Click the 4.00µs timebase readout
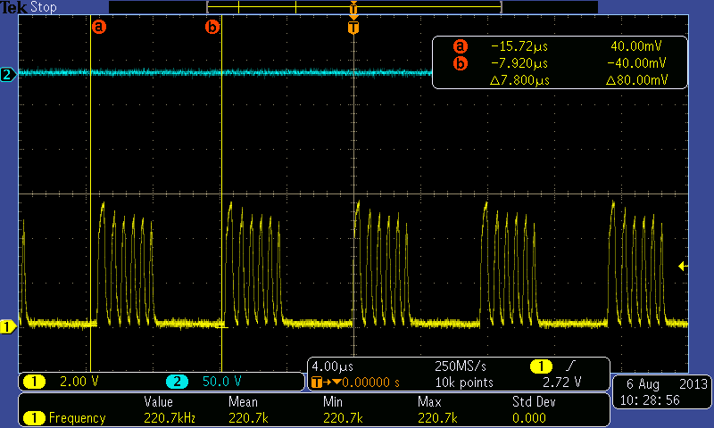Image resolution: width=714 pixels, height=428 pixels. [332, 366]
